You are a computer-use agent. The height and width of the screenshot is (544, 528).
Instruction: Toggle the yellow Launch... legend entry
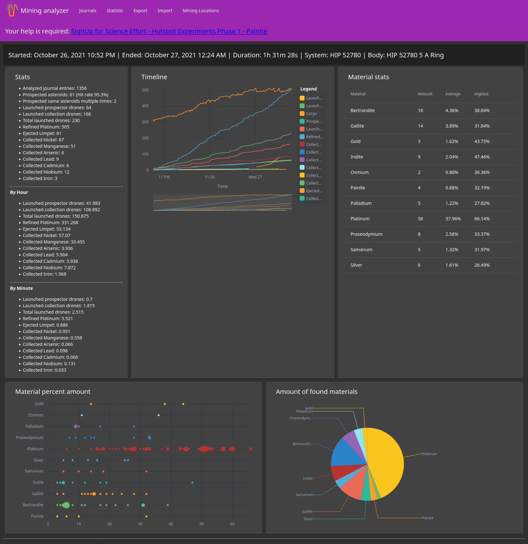tap(311, 98)
